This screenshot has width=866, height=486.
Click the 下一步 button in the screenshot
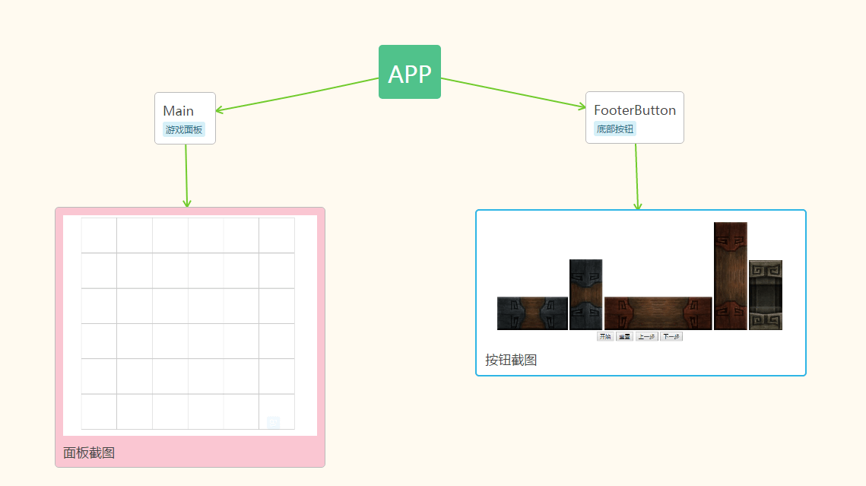coord(671,336)
